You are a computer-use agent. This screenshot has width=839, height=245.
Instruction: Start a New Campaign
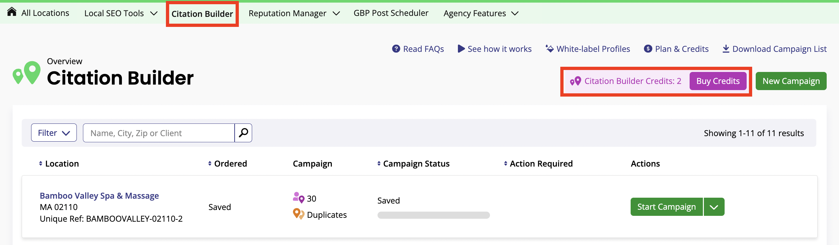pyautogui.click(x=791, y=81)
